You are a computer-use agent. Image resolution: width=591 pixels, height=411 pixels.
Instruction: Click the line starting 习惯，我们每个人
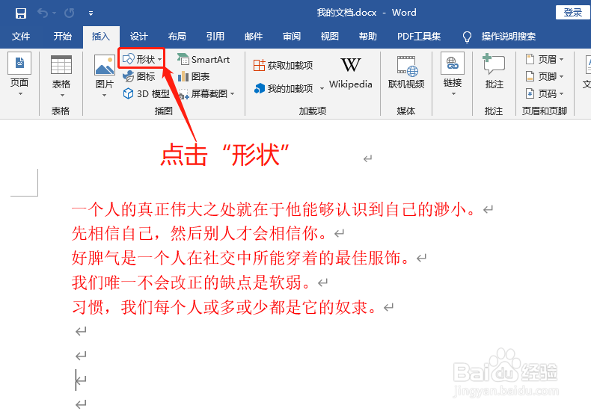pos(224,307)
